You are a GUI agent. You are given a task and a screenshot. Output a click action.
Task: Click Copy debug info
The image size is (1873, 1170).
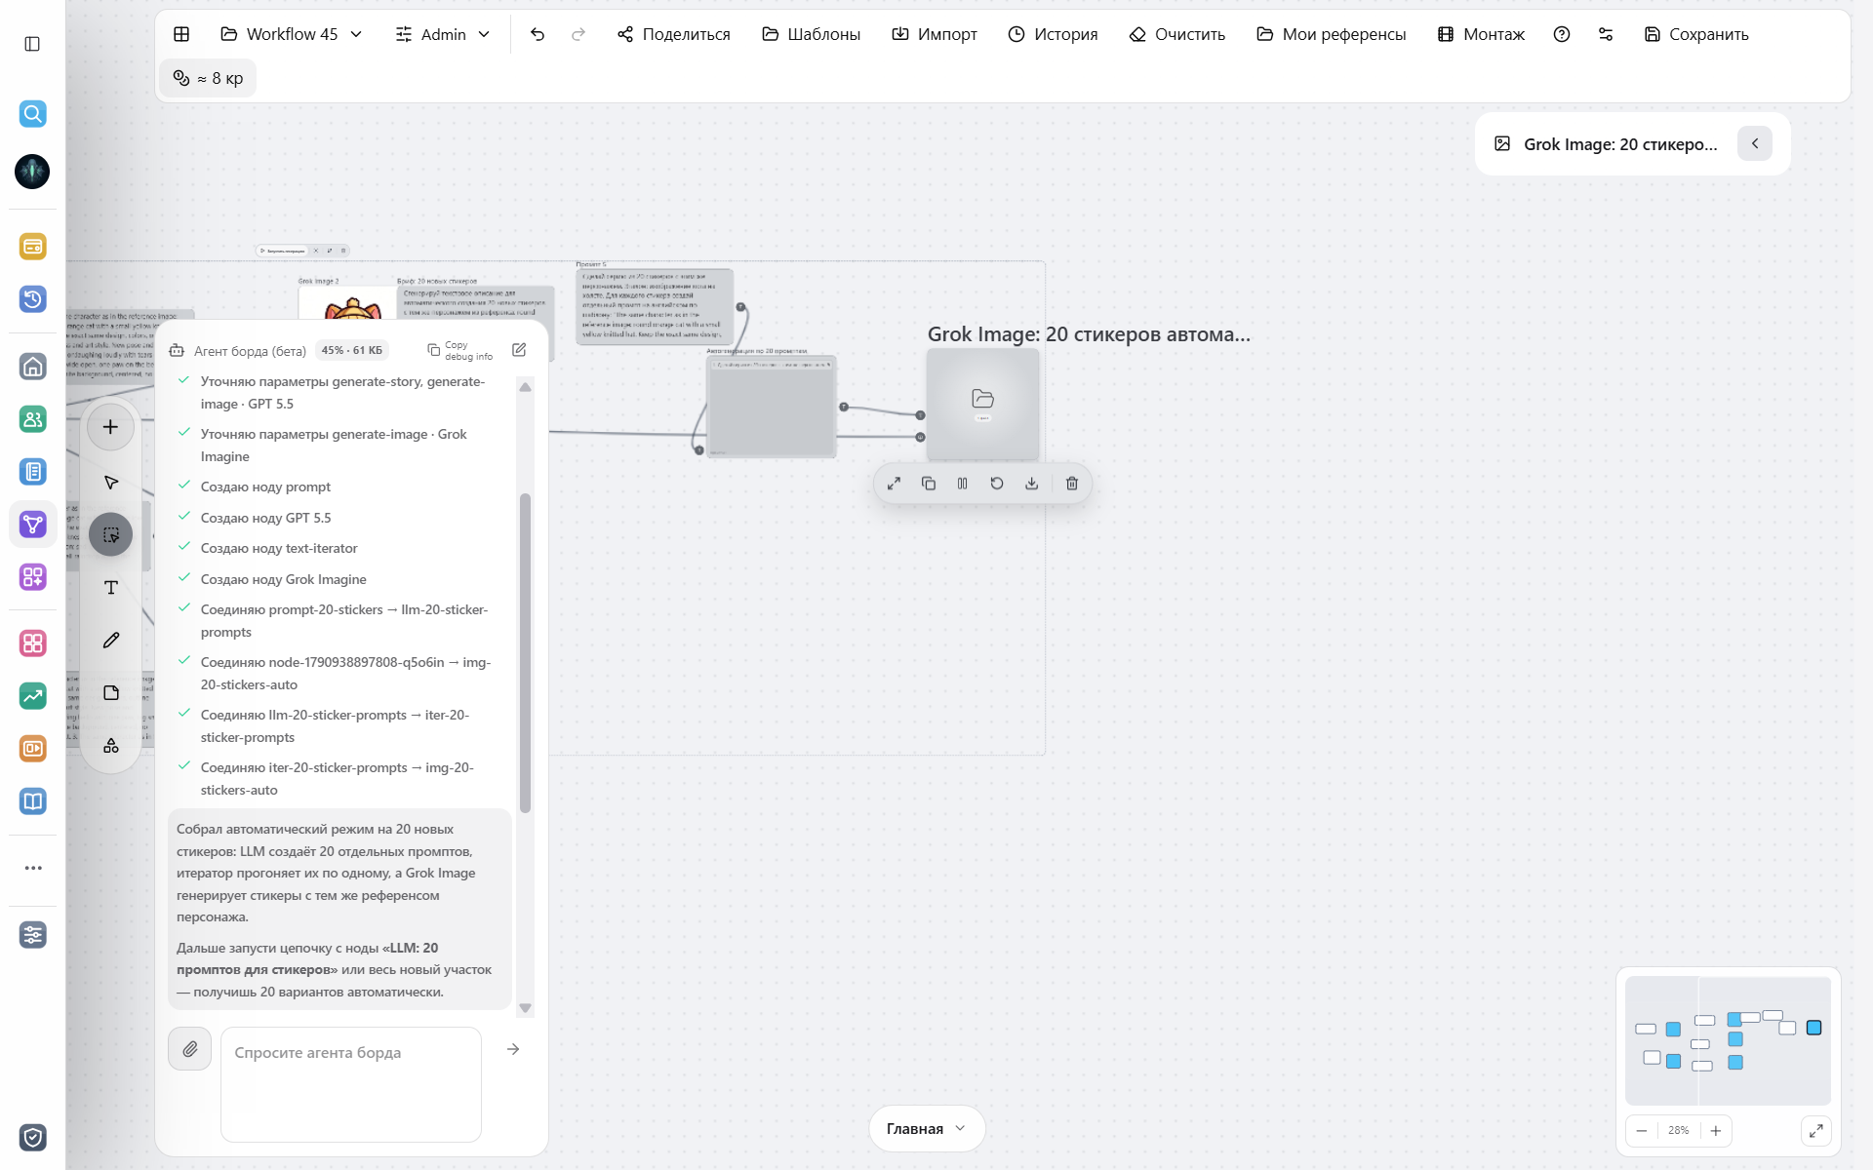point(460,350)
